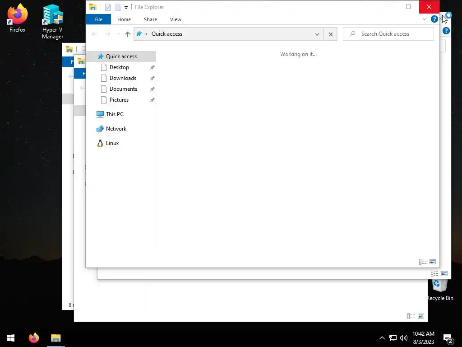The image size is (462, 347).
Task: Switch to the View ribbon tab
Action: (x=176, y=19)
